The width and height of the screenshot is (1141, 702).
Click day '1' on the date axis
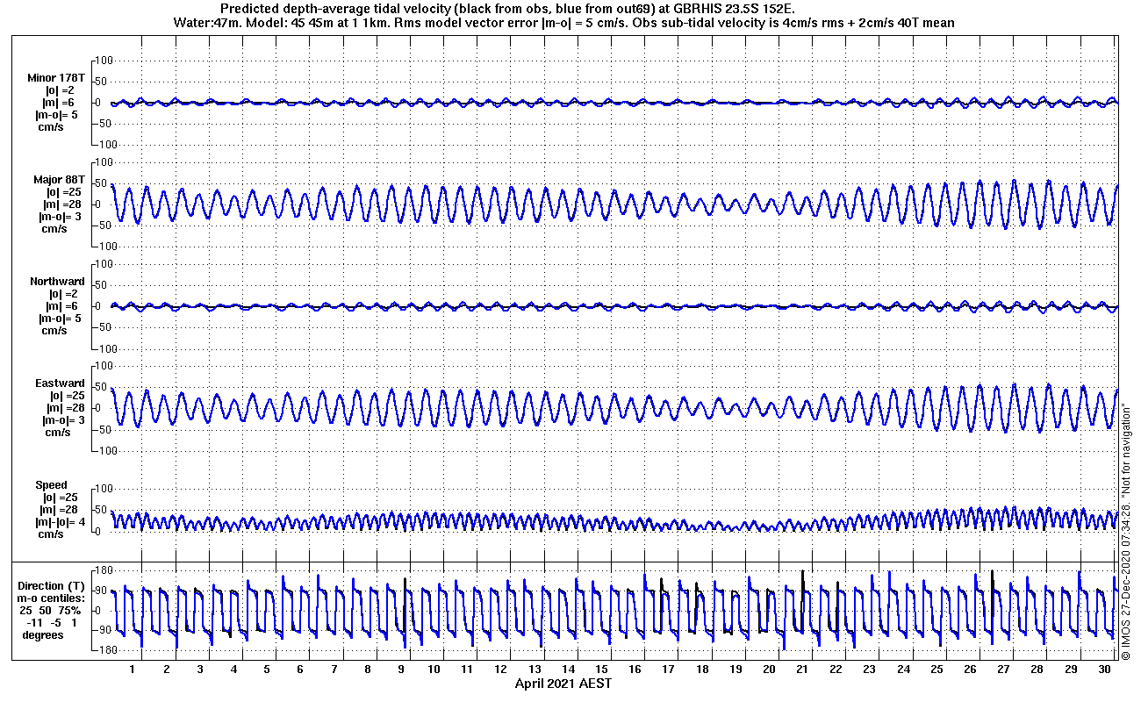pyautogui.click(x=133, y=669)
